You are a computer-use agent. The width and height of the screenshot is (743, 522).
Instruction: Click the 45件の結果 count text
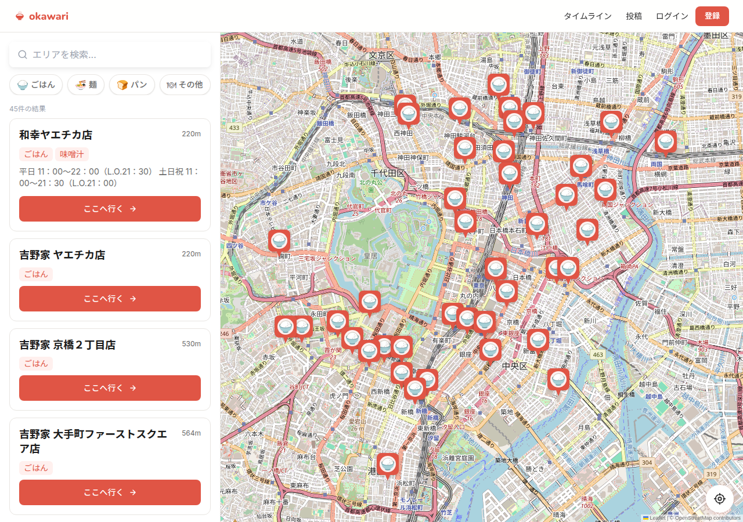27,108
